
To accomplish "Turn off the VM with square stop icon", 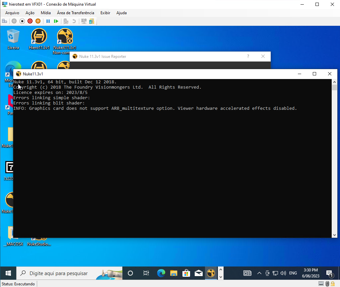I will pyautogui.click(x=22, y=21).
